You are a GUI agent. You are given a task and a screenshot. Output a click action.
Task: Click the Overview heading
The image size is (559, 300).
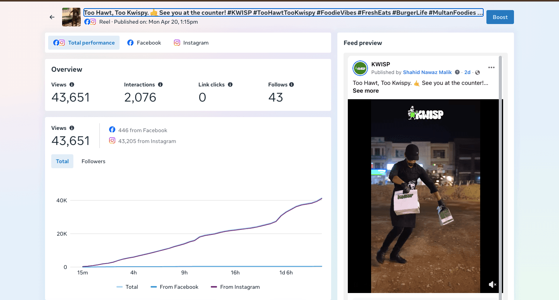point(67,69)
